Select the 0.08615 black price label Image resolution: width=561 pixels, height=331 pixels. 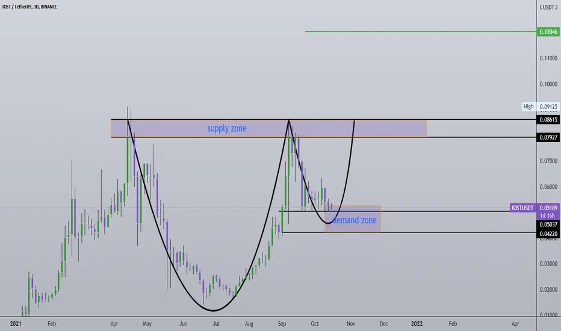point(548,120)
